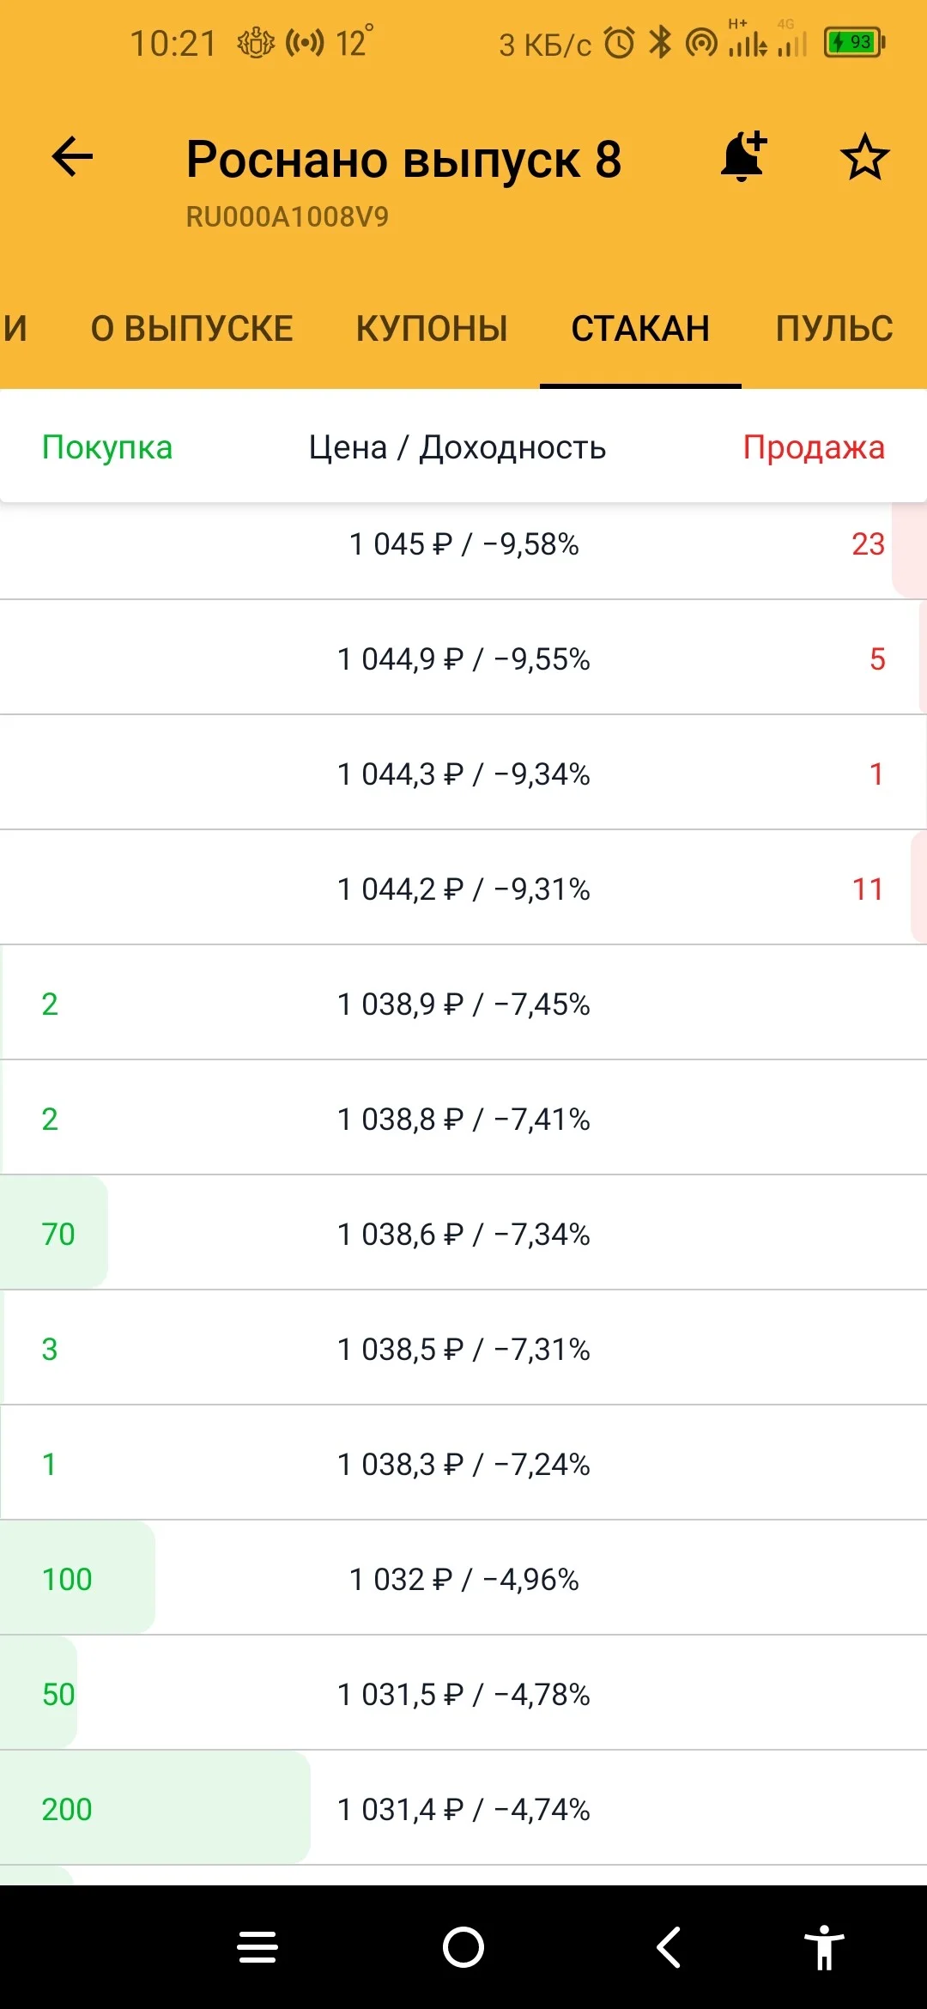The width and height of the screenshot is (927, 2009).
Task: Select the sell order at 1 045 ₽
Action: [463, 544]
